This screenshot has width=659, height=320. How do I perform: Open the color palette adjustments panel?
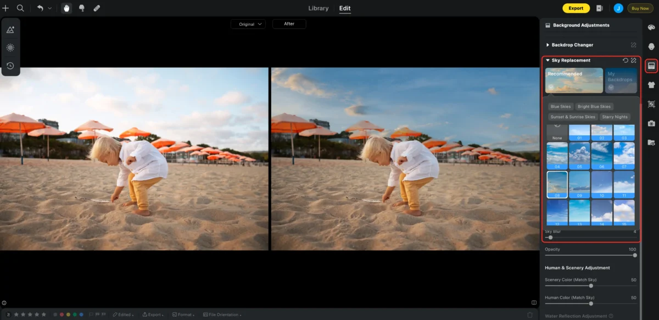coord(651,27)
